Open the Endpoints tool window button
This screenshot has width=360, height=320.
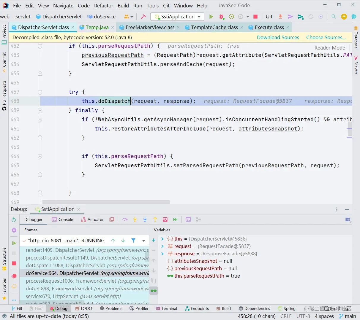point(197,308)
